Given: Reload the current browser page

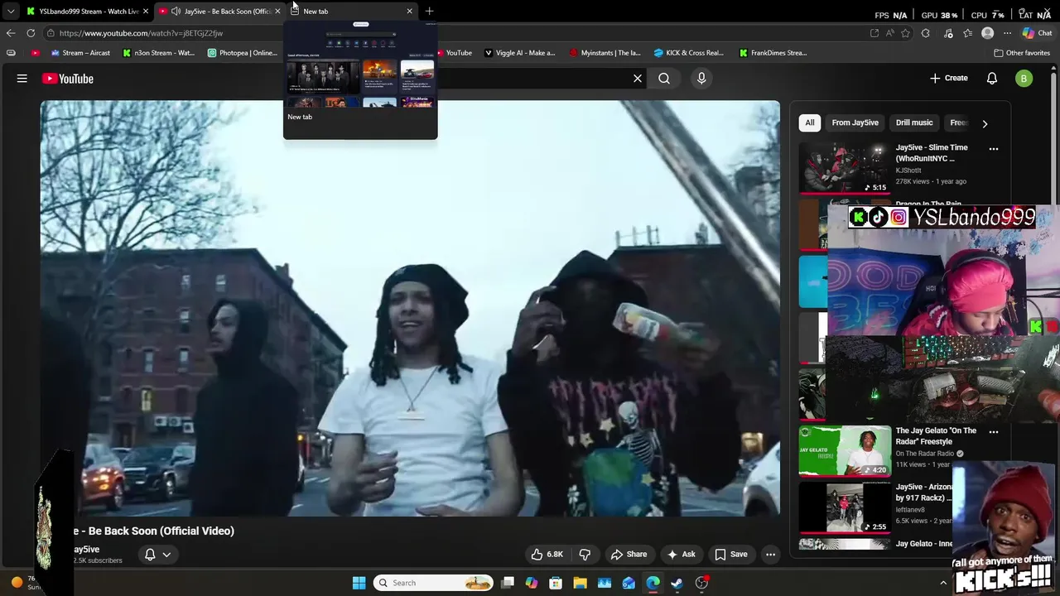Looking at the screenshot, I should (x=31, y=33).
